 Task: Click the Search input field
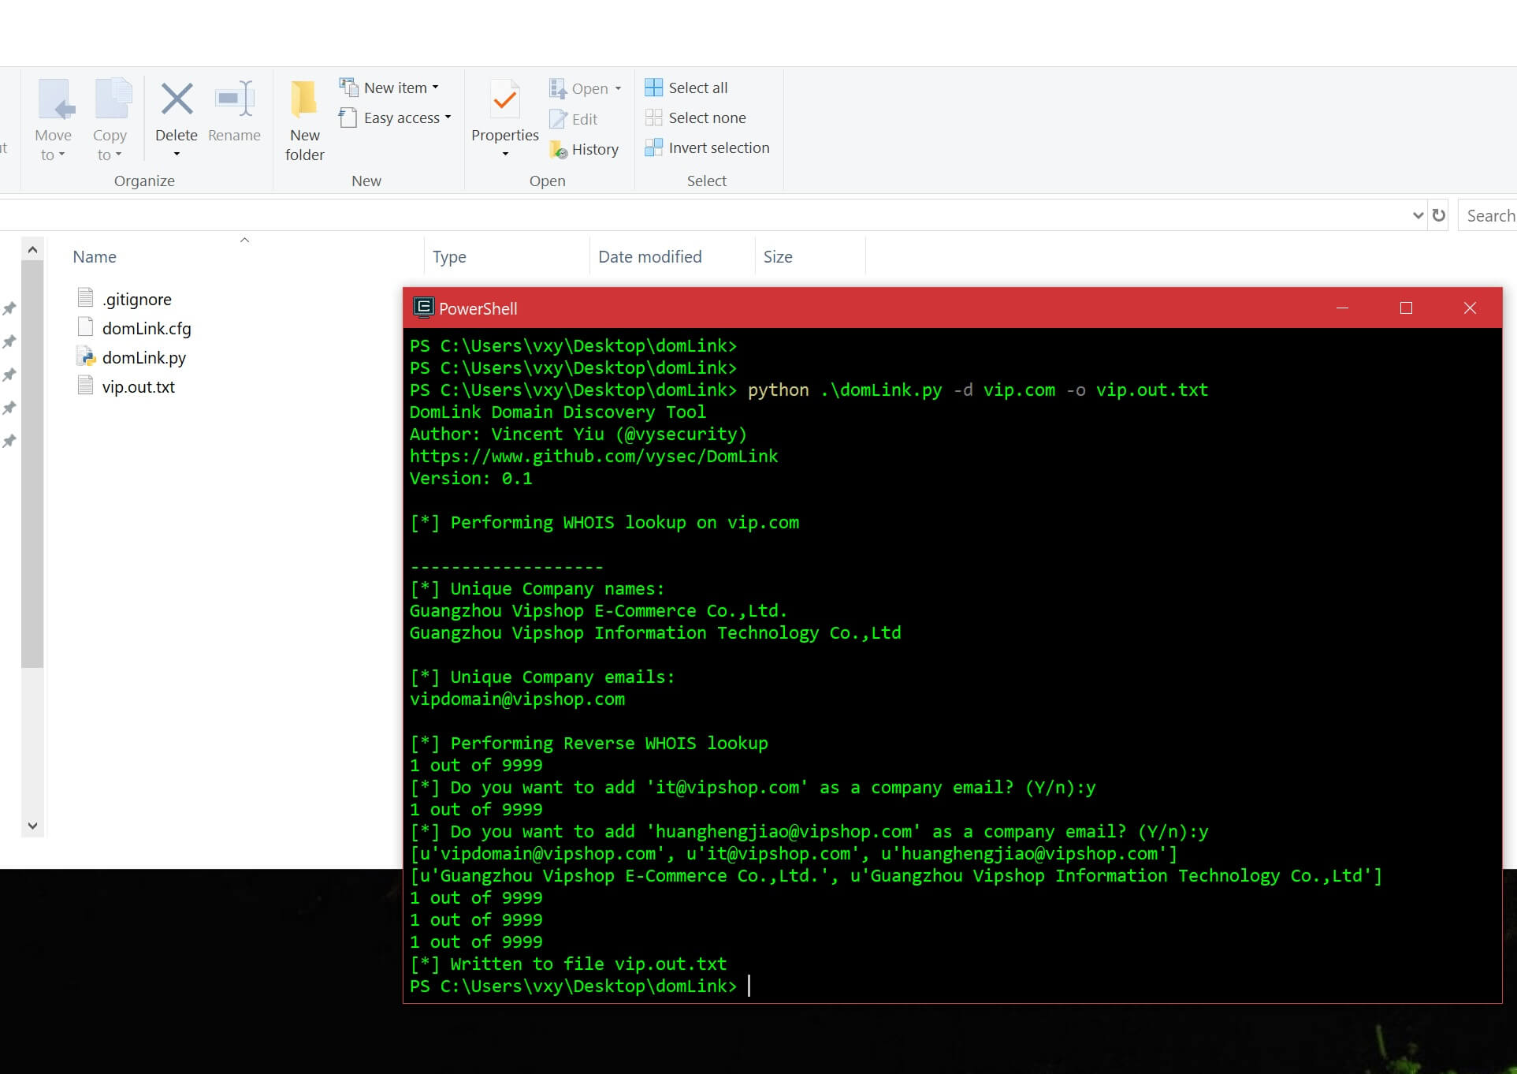[1488, 215]
